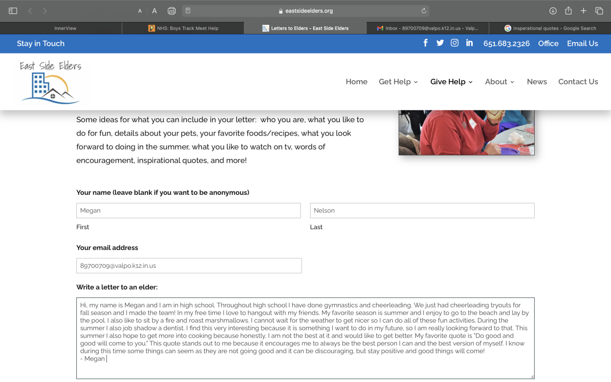The image size is (611, 382).
Task: Click the Email Us link
Action: click(582, 43)
